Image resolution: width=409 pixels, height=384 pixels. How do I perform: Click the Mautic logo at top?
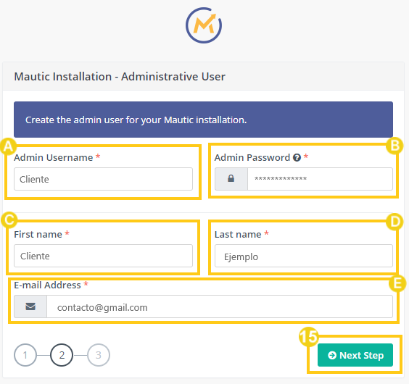click(204, 25)
